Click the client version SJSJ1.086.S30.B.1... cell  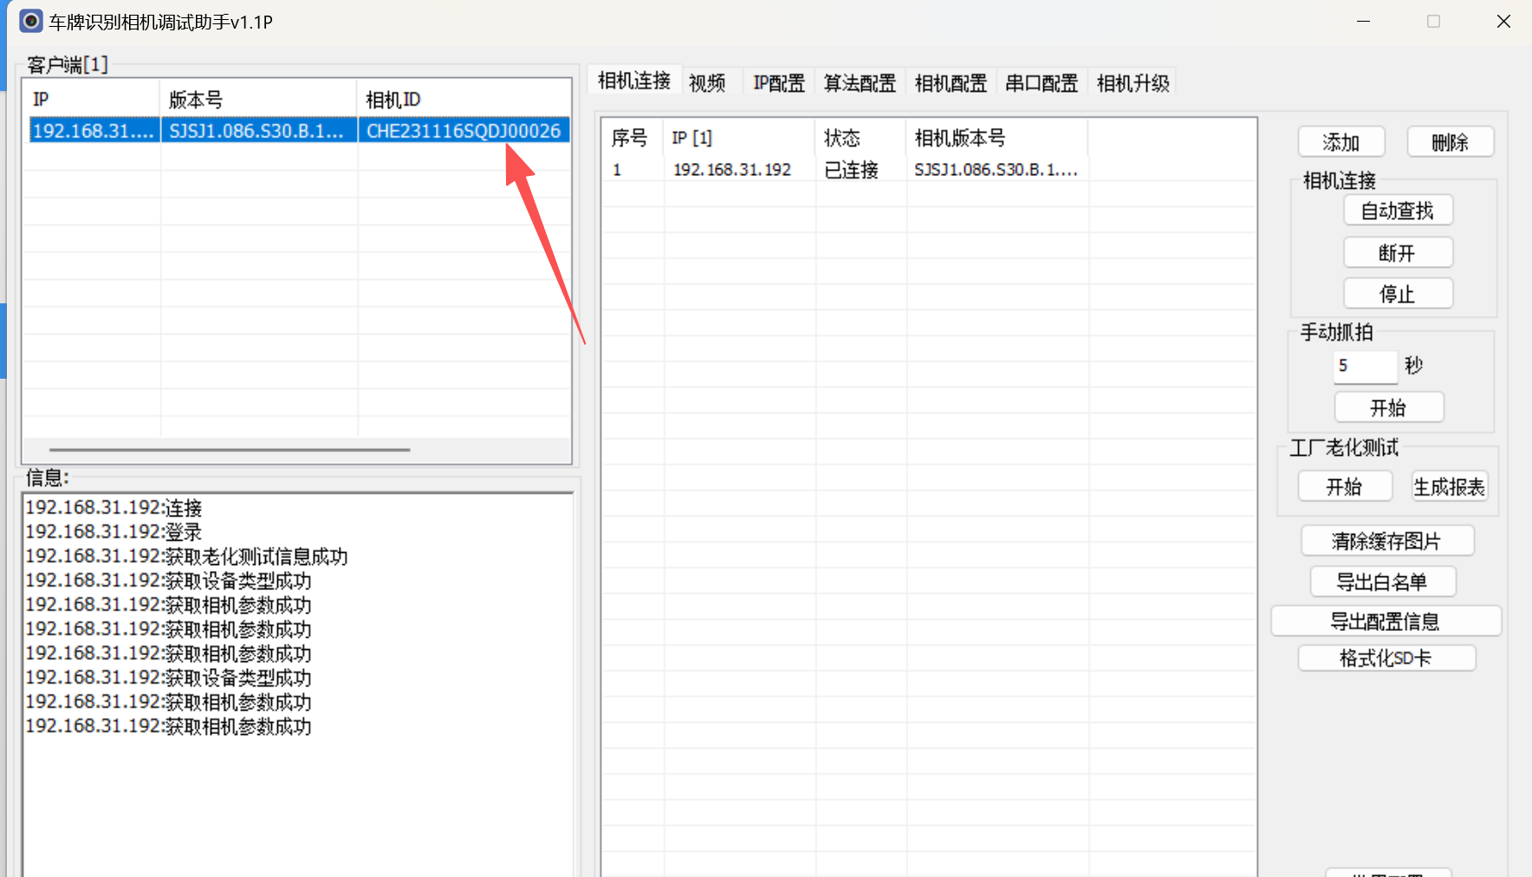[258, 131]
